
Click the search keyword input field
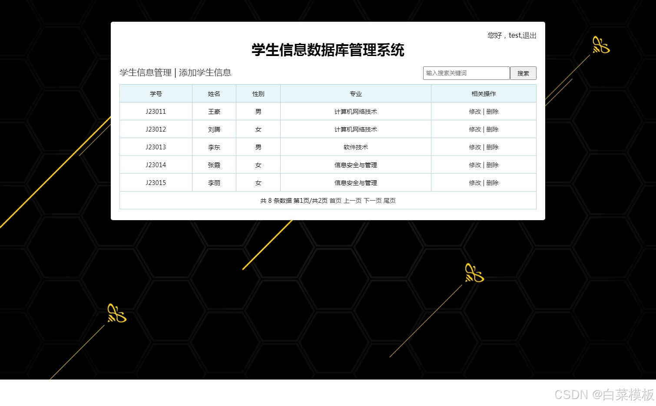(466, 73)
